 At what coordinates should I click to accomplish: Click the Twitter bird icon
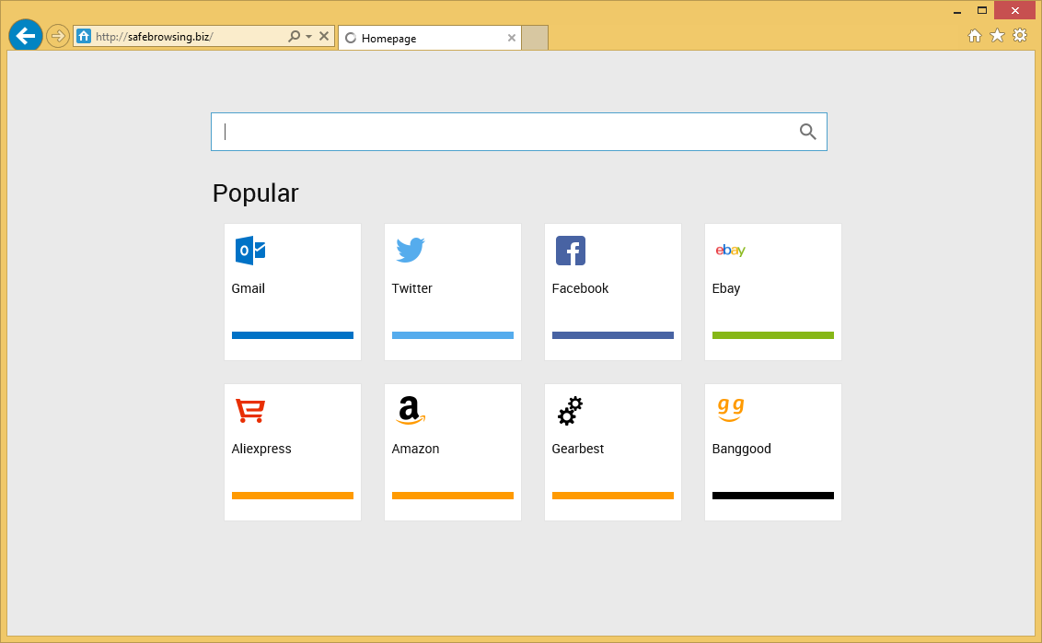(x=410, y=250)
